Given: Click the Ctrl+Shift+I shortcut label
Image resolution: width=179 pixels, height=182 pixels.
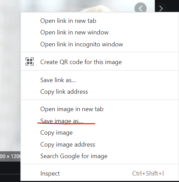Looking at the screenshot, I should 148,173.
